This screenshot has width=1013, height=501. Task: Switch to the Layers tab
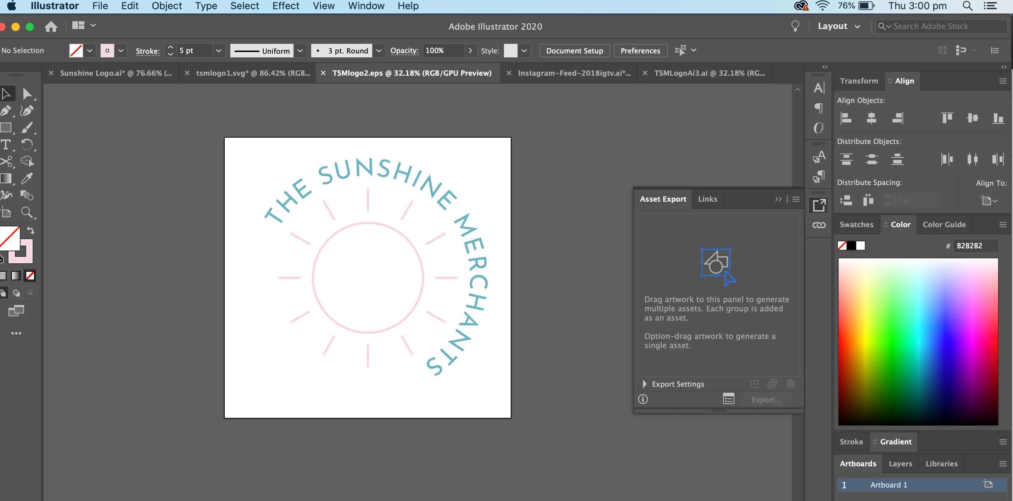pos(900,463)
